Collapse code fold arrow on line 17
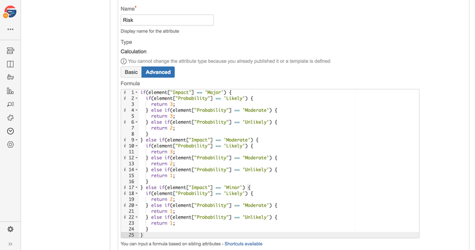The image size is (475, 250). 137,188
